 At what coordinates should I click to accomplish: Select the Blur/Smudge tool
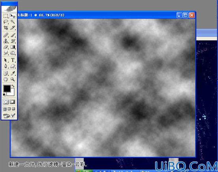(6, 53)
